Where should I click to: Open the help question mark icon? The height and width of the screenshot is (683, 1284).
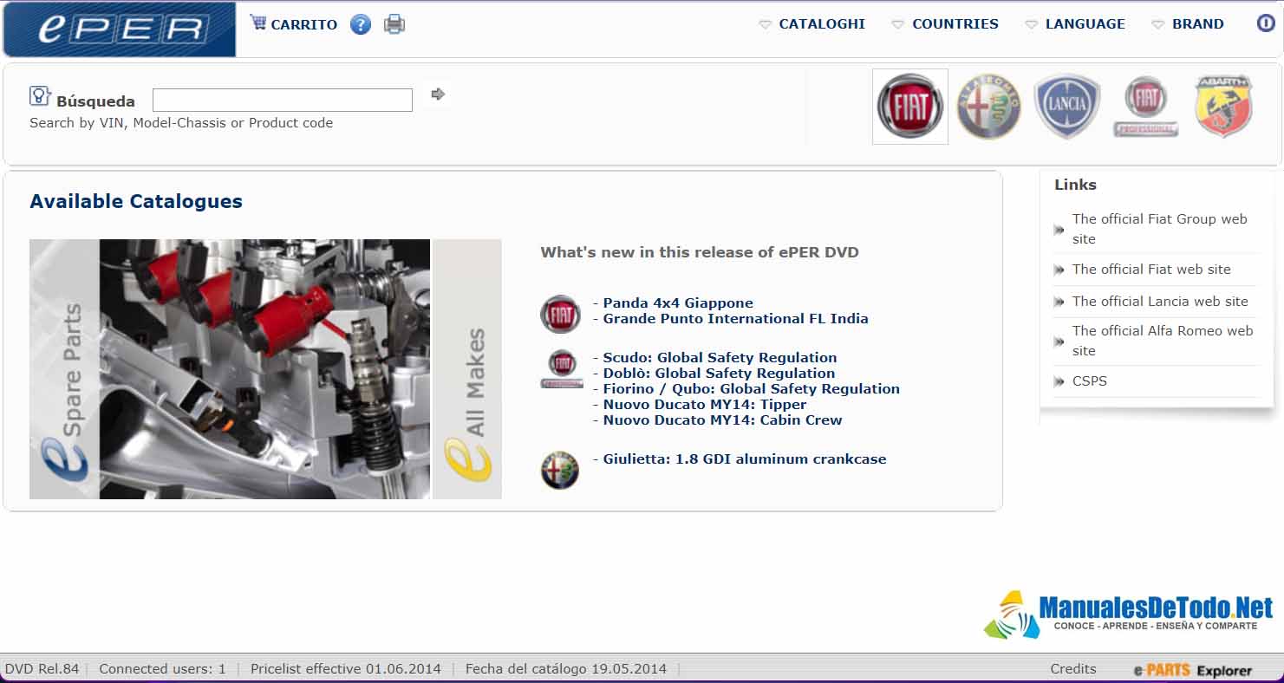(361, 24)
